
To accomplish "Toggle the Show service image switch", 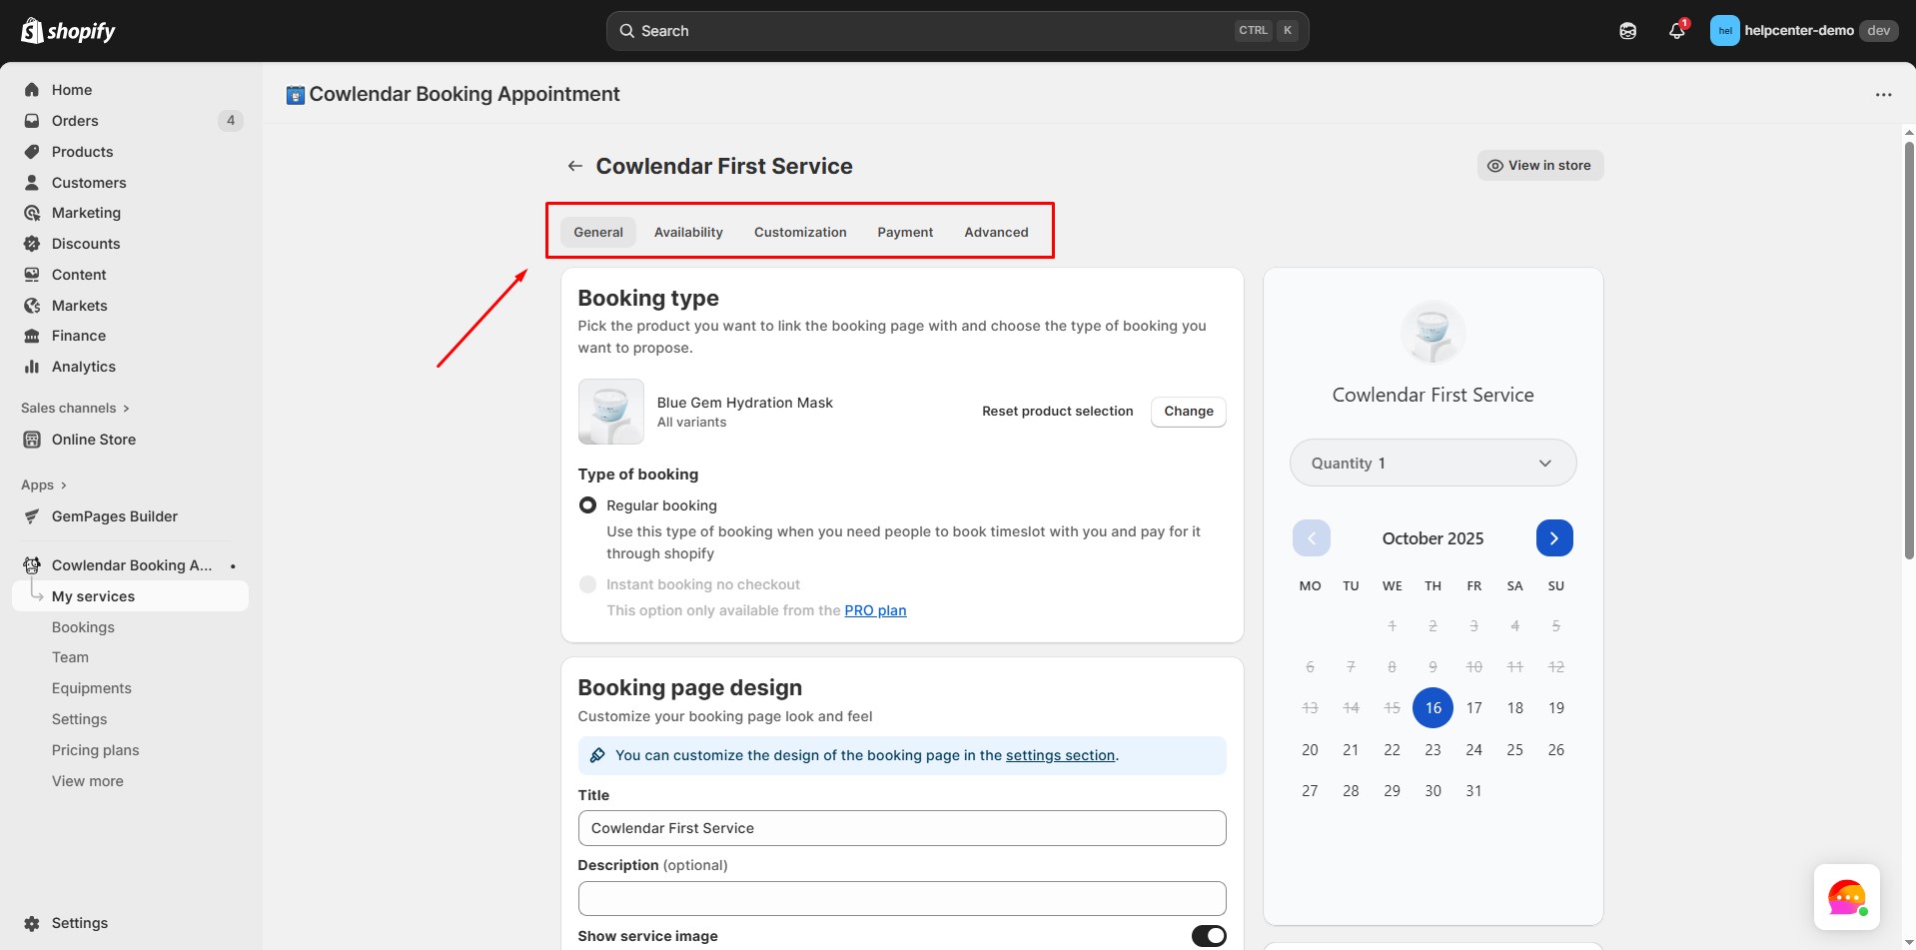I will click(x=1208, y=936).
